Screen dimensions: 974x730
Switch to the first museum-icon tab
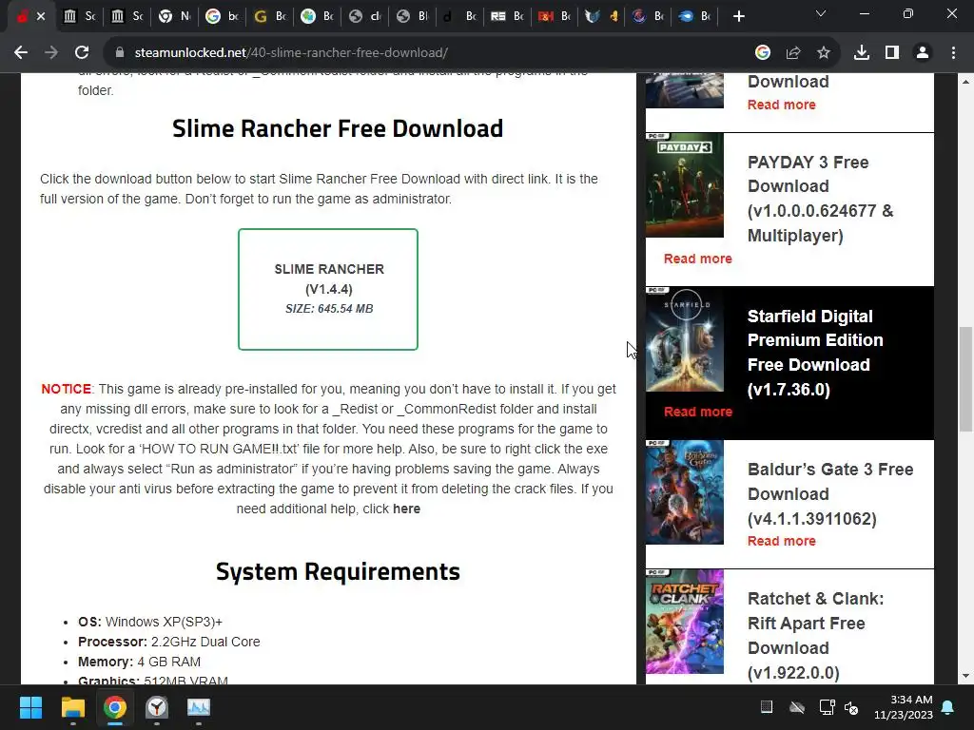pos(80,16)
